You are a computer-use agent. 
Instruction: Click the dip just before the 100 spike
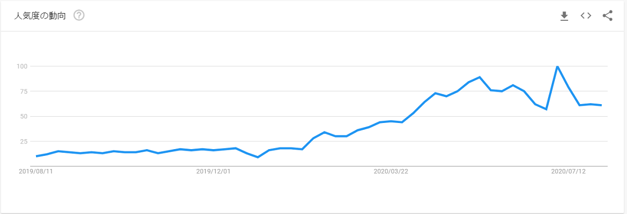546,109
